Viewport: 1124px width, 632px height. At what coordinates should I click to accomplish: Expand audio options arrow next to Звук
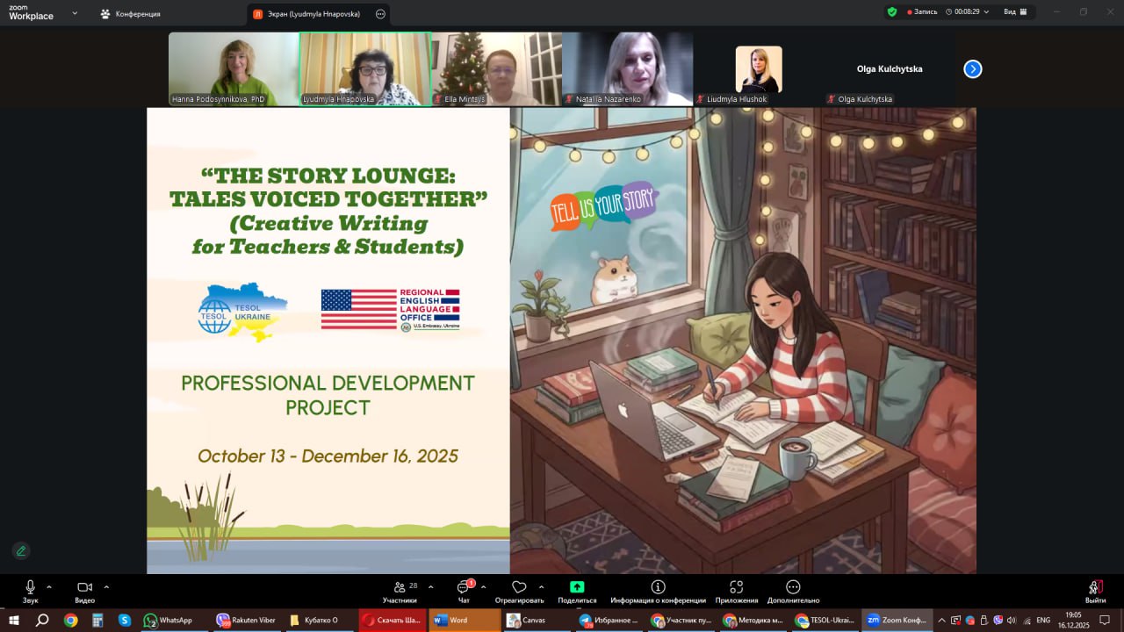[x=49, y=586]
